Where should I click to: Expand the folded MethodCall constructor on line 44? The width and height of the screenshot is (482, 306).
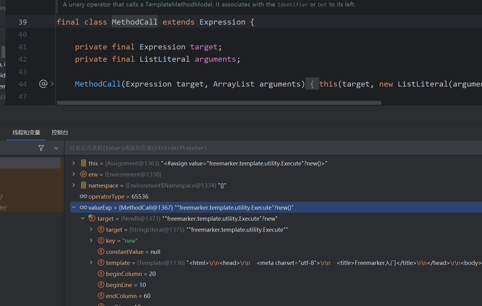tap(52, 84)
